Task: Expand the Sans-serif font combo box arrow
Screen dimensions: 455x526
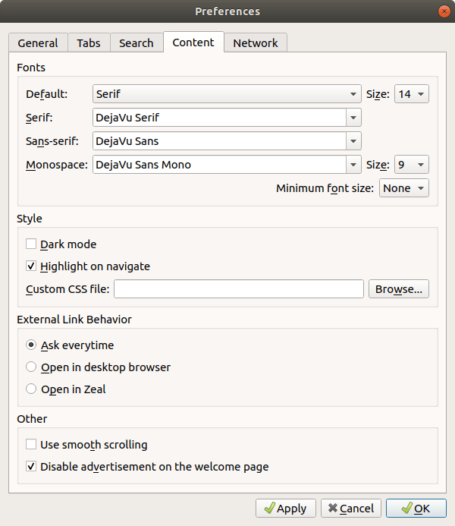Action: pos(353,141)
